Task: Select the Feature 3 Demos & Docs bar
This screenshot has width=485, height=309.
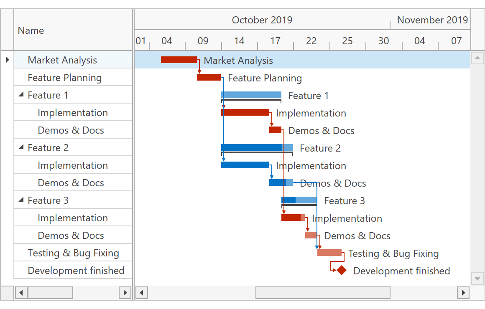Action: pyautogui.click(x=311, y=235)
